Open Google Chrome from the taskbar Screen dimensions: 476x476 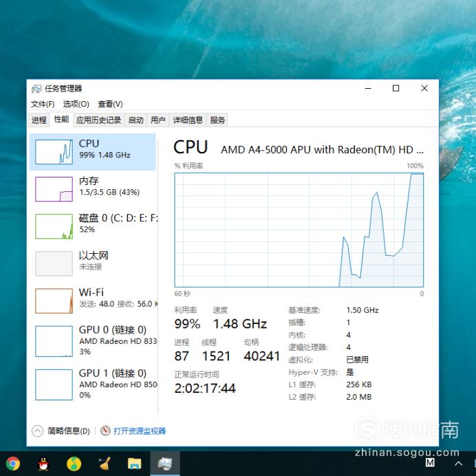click(13, 464)
